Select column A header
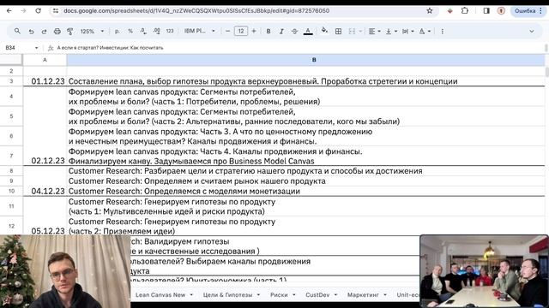549x308 pixels. (x=45, y=60)
